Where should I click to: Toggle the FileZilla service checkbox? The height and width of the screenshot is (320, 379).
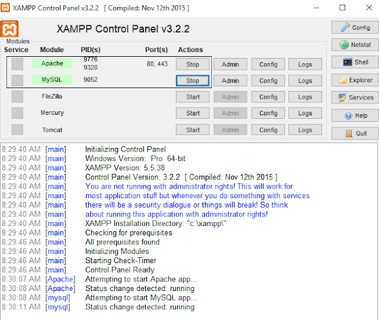point(17,96)
